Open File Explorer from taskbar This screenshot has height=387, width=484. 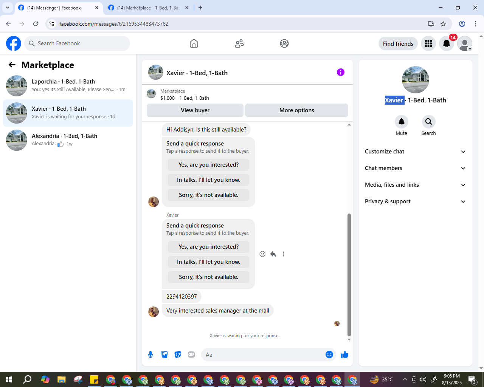(61, 379)
